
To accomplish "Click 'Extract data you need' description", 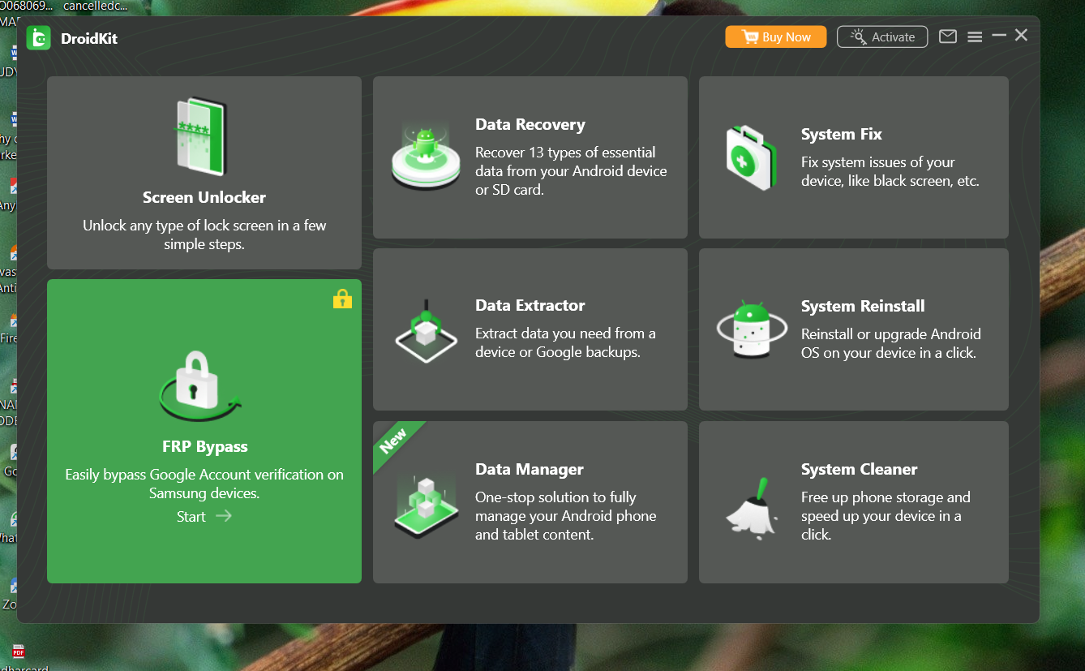I will [565, 343].
